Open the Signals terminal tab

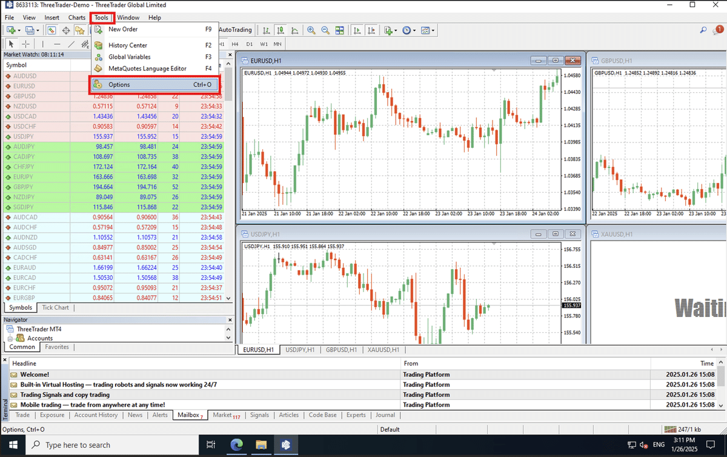[259, 415]
